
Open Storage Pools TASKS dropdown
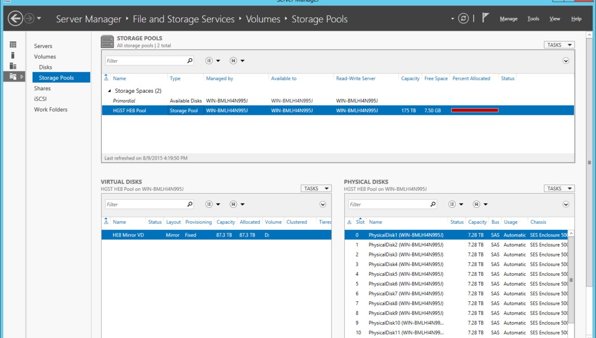coord(559,45)
